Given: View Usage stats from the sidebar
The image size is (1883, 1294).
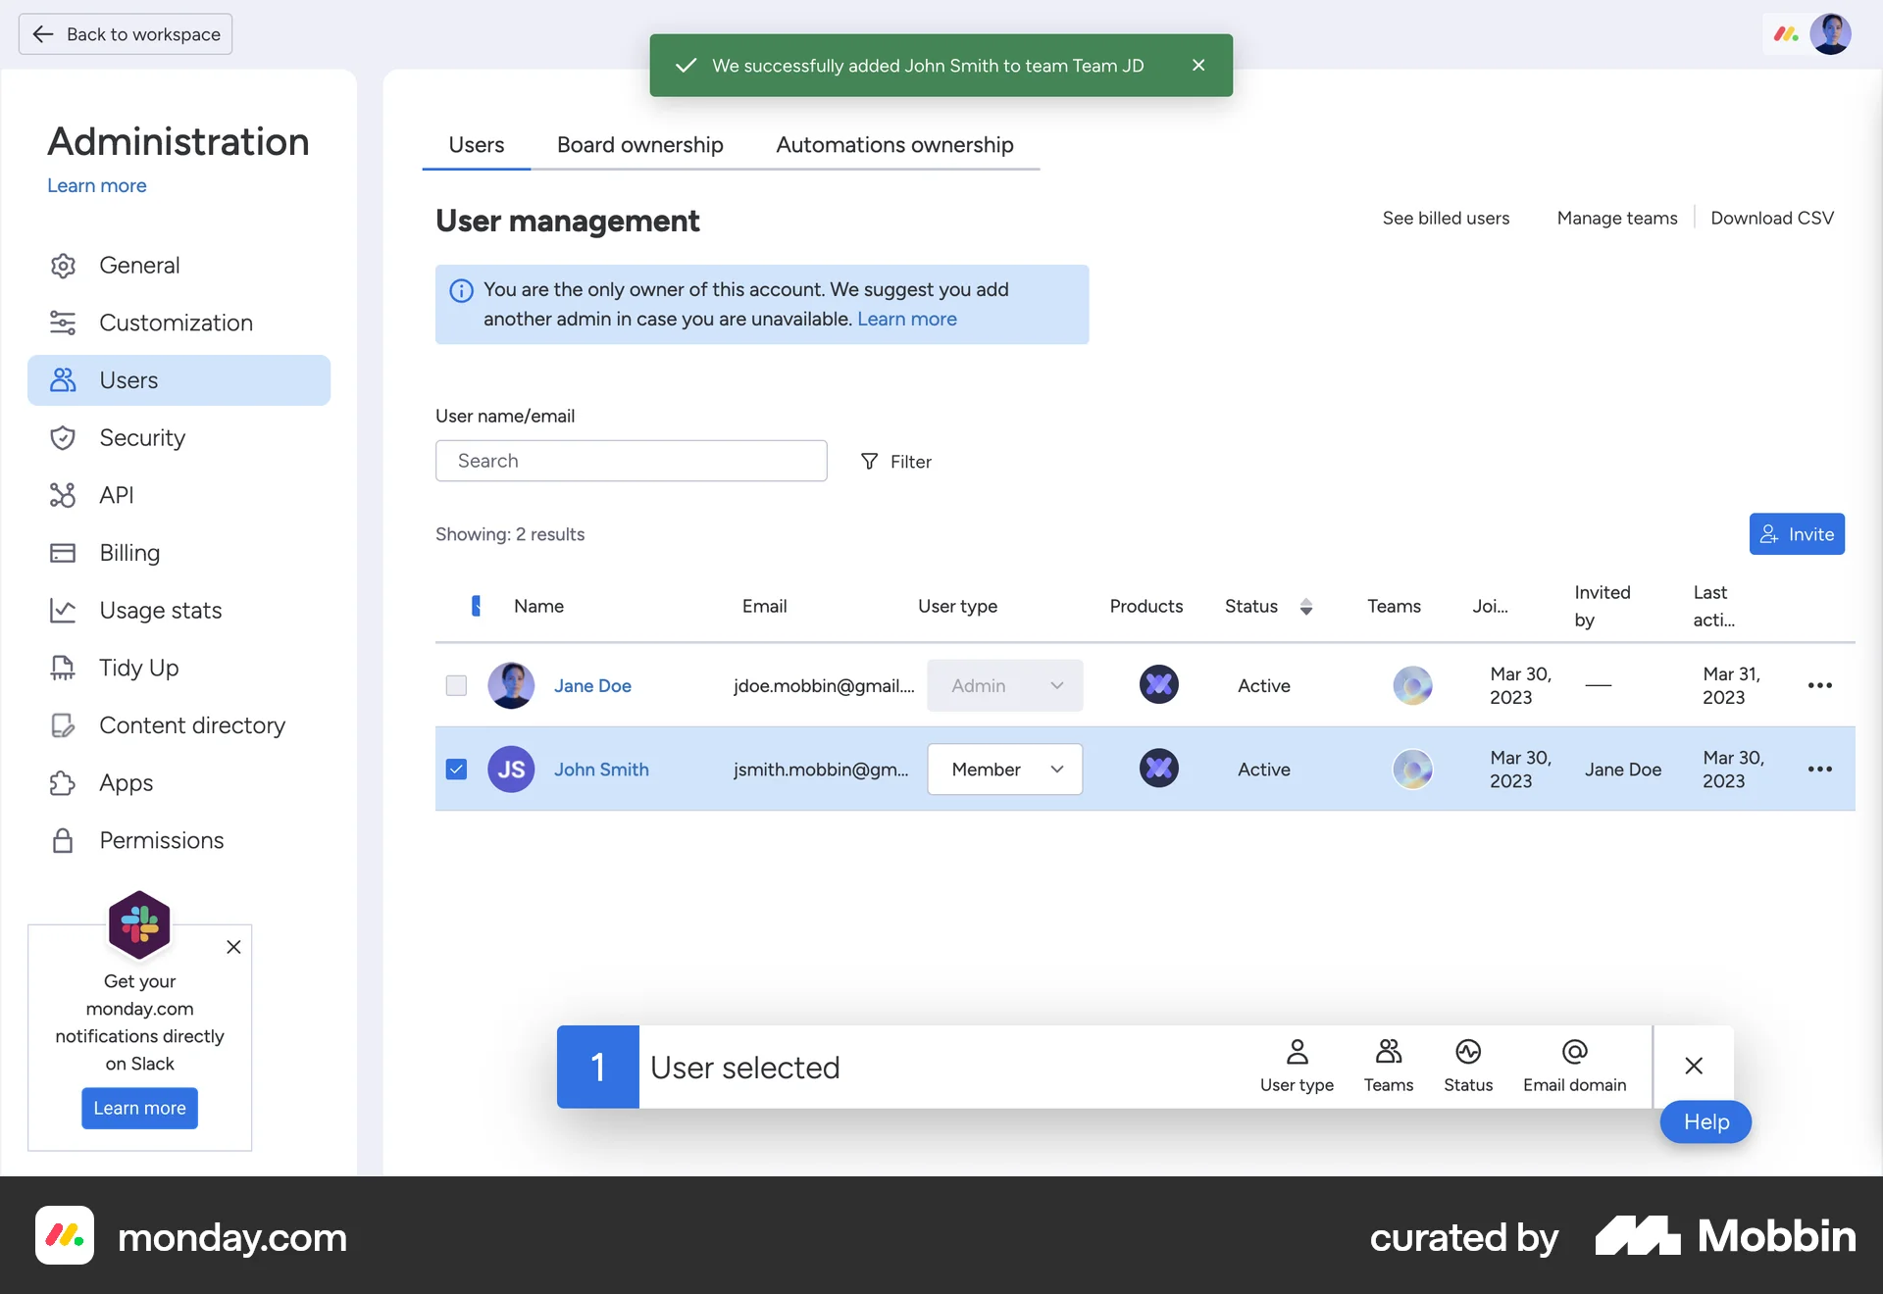Looking at the screenshot, I should (160, 610).
